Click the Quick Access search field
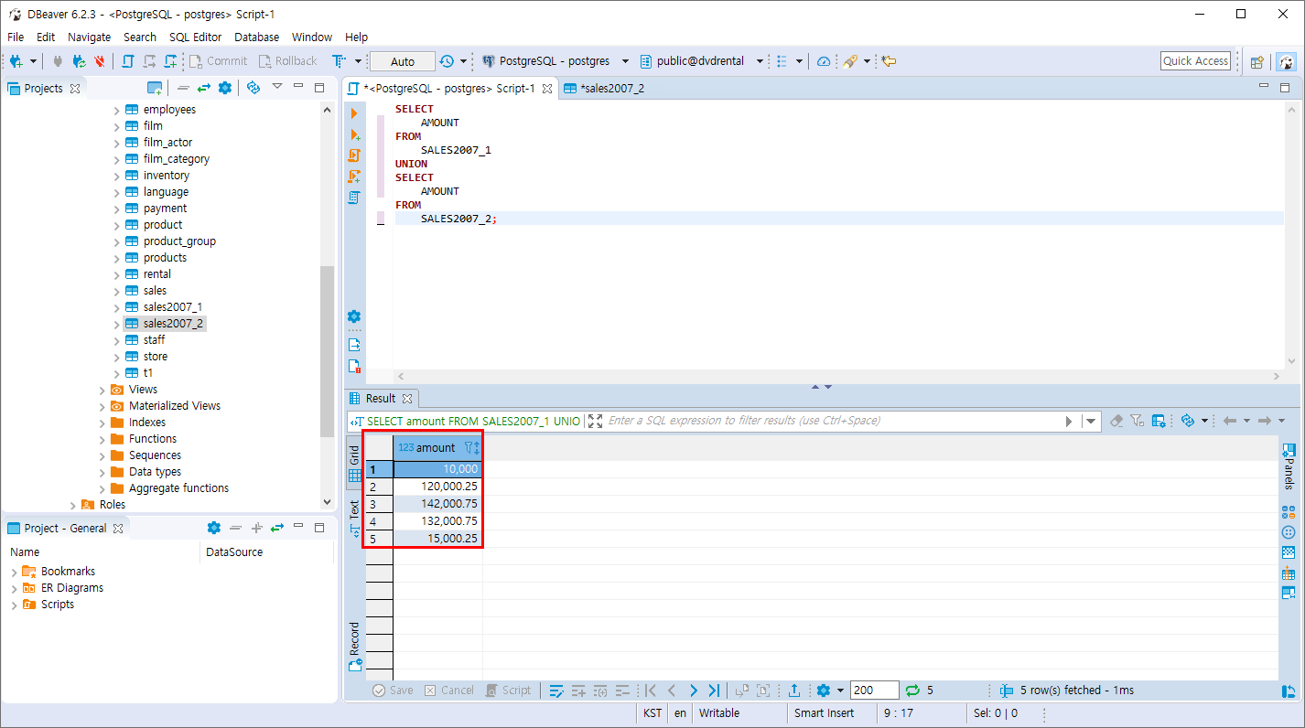Image resolution: width=1305 pixels, height=728 pixels. point(1195,61)
